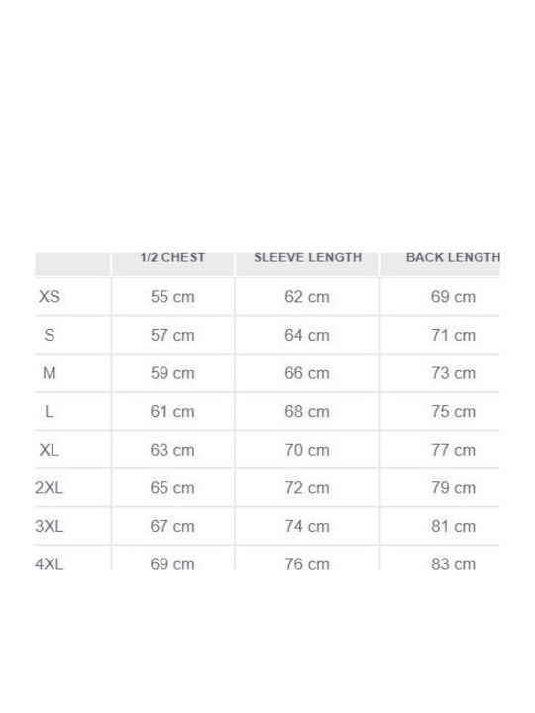Click the 3XL size row label
Viewport: 535px width, 713px height.
(50, 526)
